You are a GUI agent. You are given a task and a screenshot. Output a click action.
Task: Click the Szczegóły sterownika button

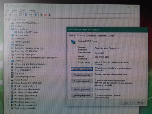82,69
